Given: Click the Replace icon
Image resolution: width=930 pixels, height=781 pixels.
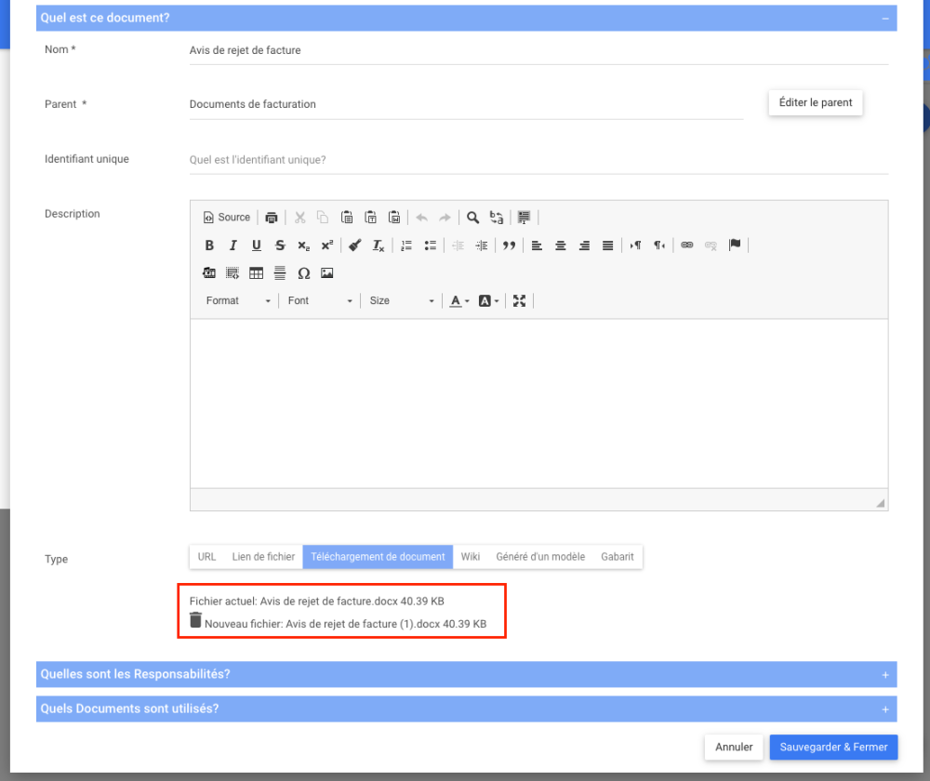Looking at the screenshot, I should (x=497, y=217).
